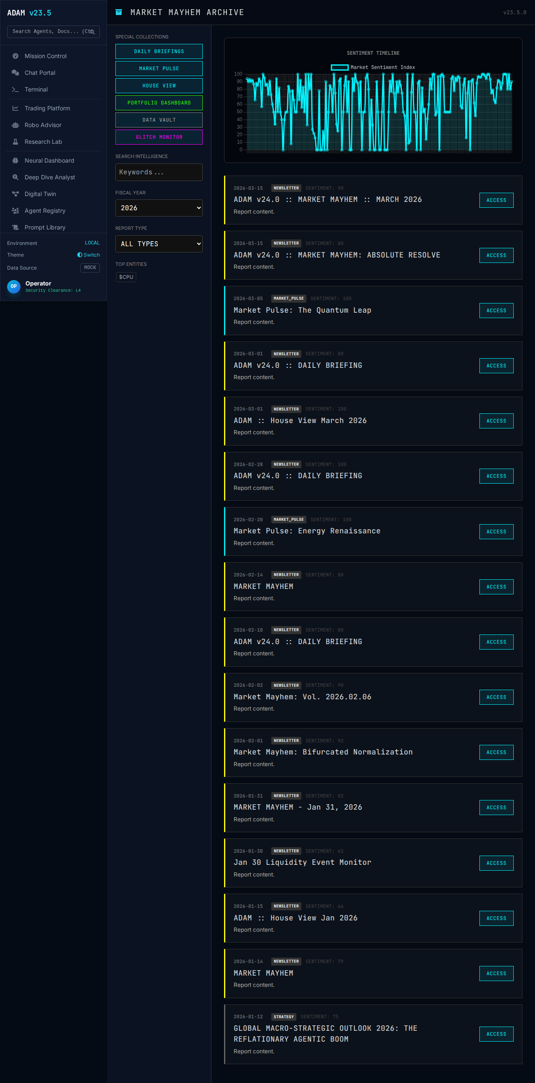Open Deep Dive Analyst page

coord(50,177)
